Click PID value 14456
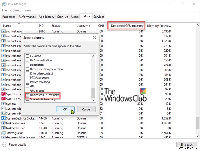200x151 pixels. pyautogui.click(x=43, y=118)
